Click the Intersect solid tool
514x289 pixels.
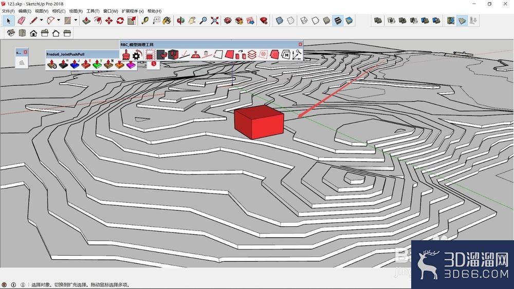[x=391, y=21]
